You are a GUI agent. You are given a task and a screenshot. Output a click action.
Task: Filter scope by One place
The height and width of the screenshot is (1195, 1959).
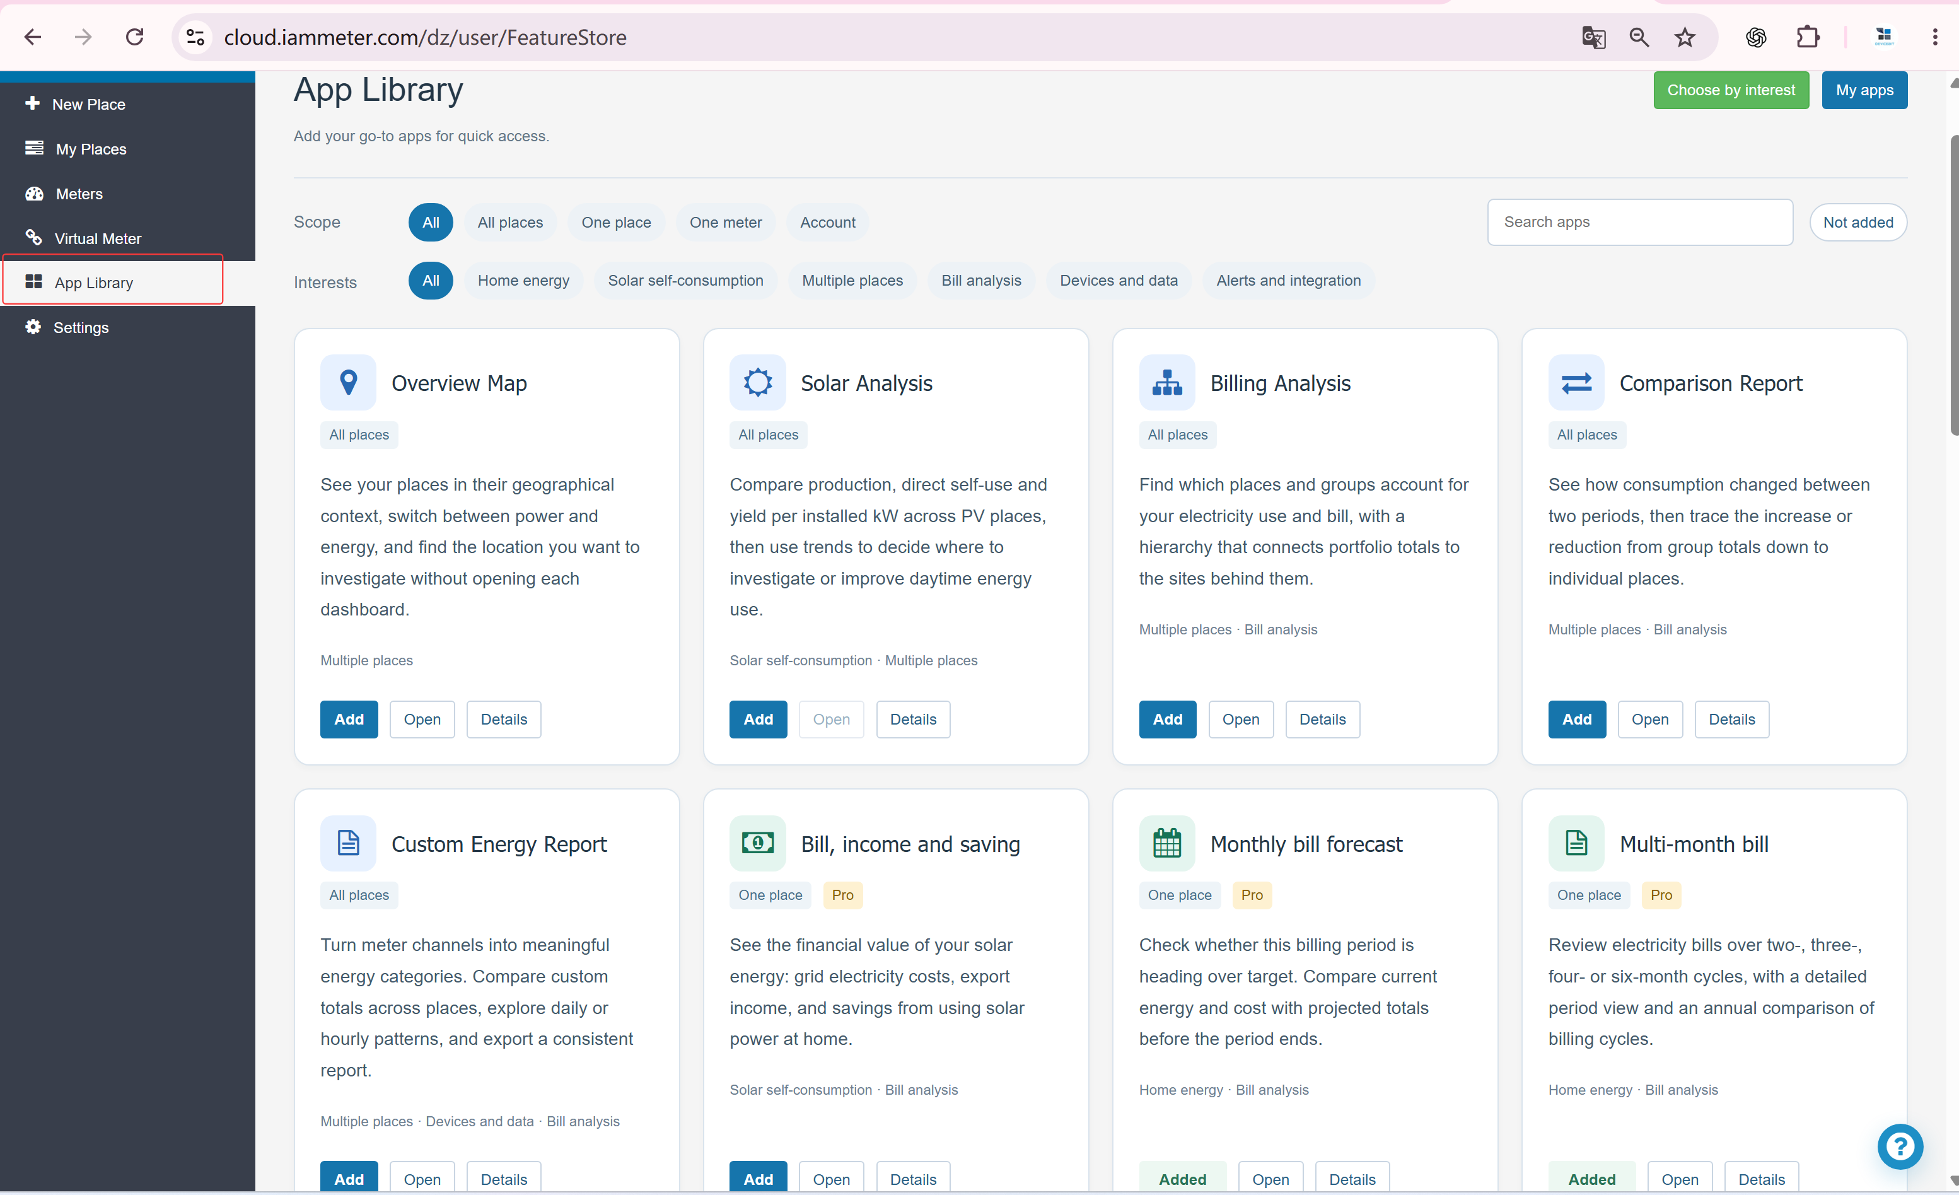pyautogui.click(x=616, y=223)
